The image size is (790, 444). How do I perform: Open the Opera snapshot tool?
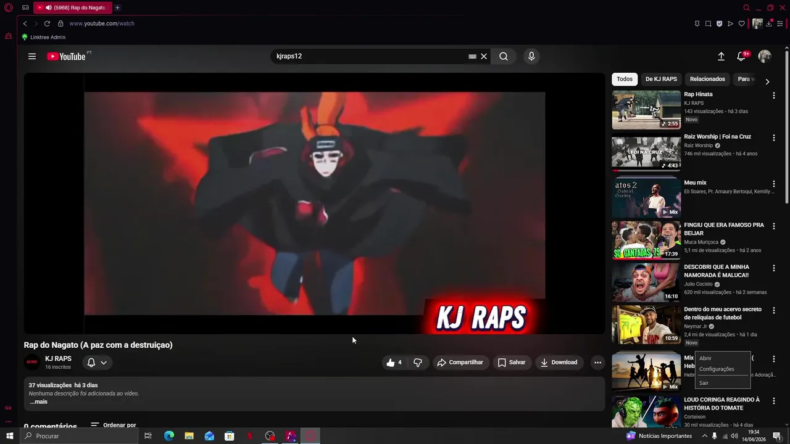pyautogui.click(x=708, y=23)
